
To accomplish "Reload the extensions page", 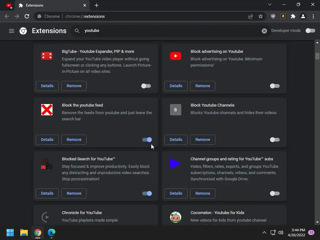I will point(27,16).
